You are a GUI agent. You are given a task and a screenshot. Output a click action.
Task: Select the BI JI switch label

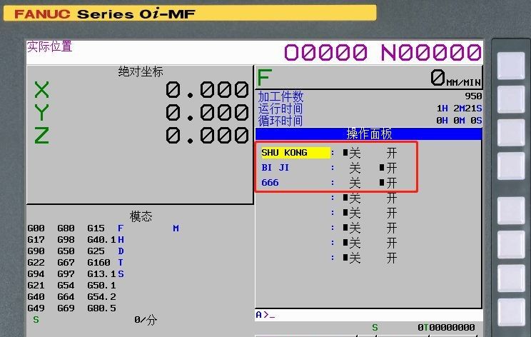(275, 168)
